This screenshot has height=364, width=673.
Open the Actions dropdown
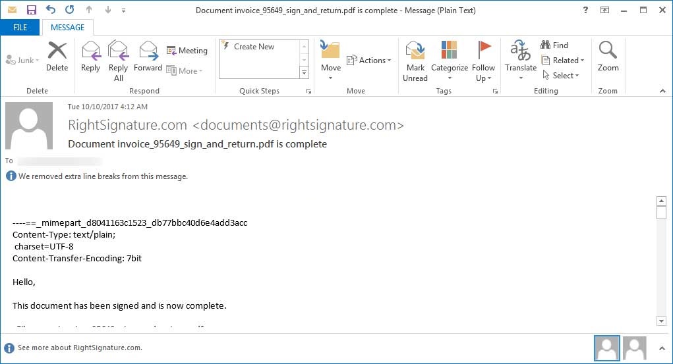pos(368,61)
